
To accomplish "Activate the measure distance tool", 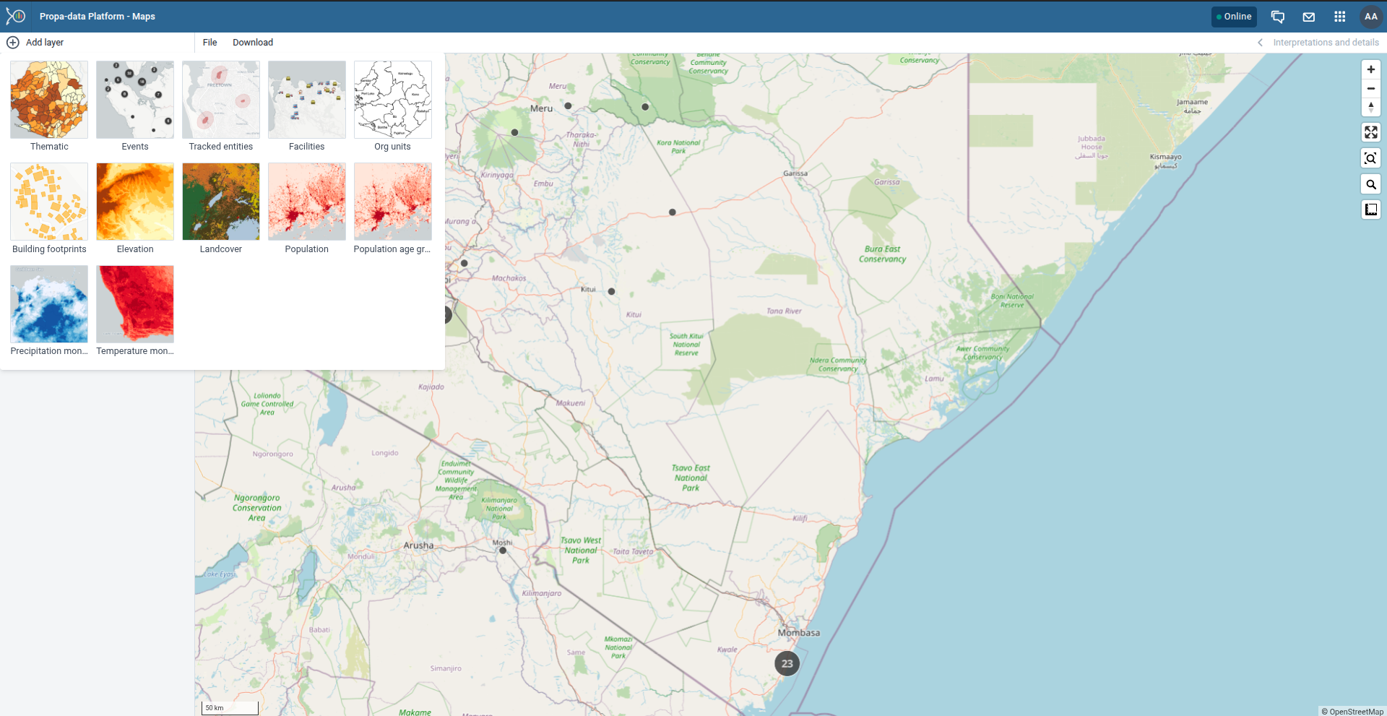I will [x=1371, y=210].
